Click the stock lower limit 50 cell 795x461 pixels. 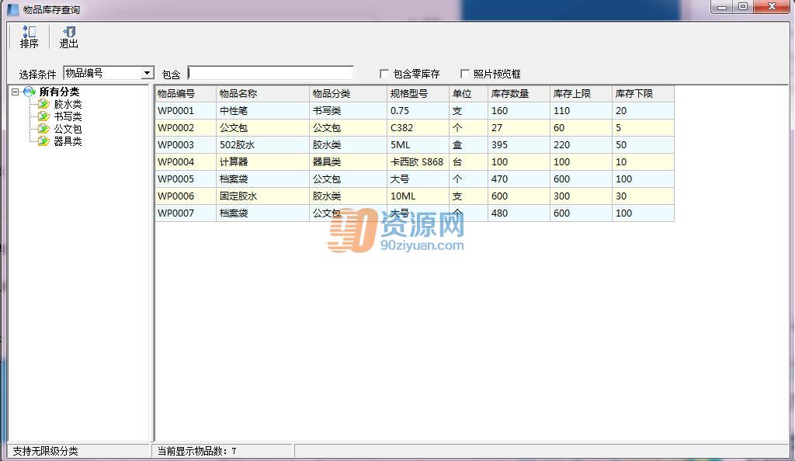pyautogui.click(x=643, y=145)
